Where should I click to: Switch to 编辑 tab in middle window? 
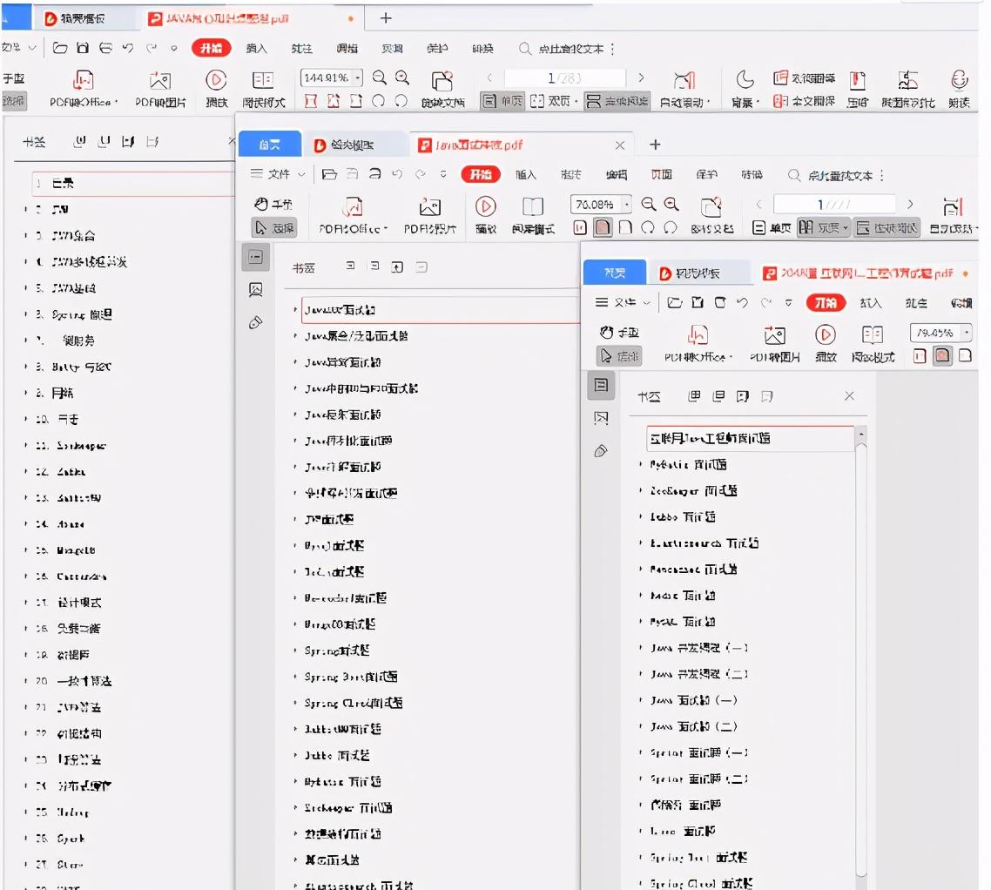coord(617,174)
